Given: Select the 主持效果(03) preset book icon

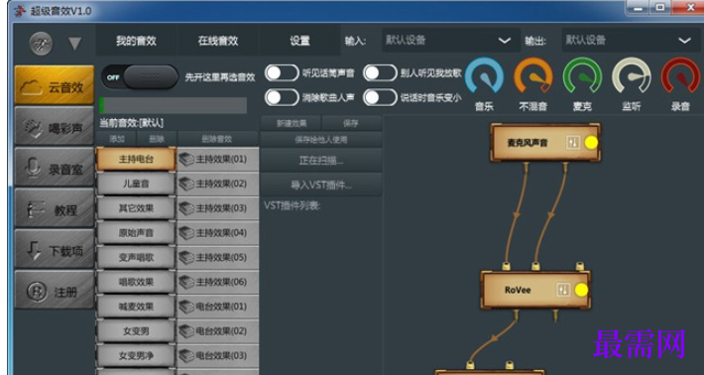Looking at the screenshot, I should pos(186,208).
